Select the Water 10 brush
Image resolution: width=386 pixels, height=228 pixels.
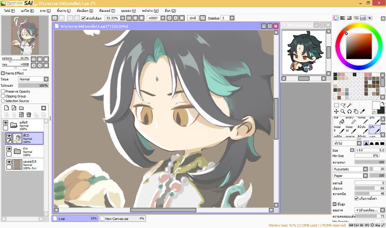(x=351, y=129)
